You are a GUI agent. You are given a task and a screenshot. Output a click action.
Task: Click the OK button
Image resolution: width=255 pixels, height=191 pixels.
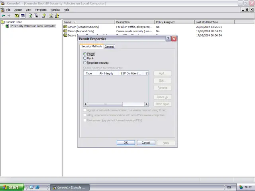tap(126, 142)
